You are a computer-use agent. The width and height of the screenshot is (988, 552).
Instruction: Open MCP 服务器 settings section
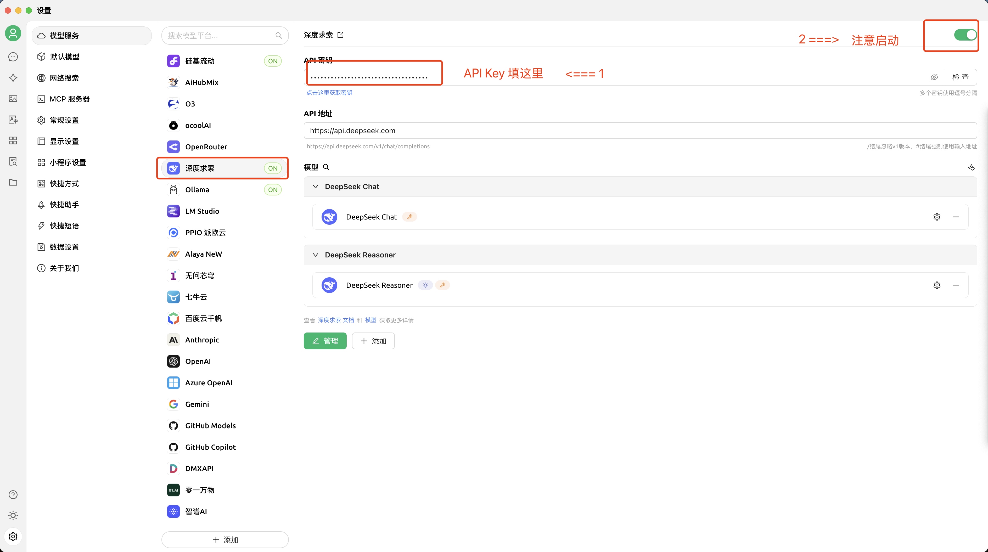[92, 99]
